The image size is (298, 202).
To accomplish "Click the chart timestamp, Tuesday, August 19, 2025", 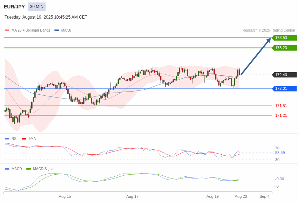I will click(46, 17).
